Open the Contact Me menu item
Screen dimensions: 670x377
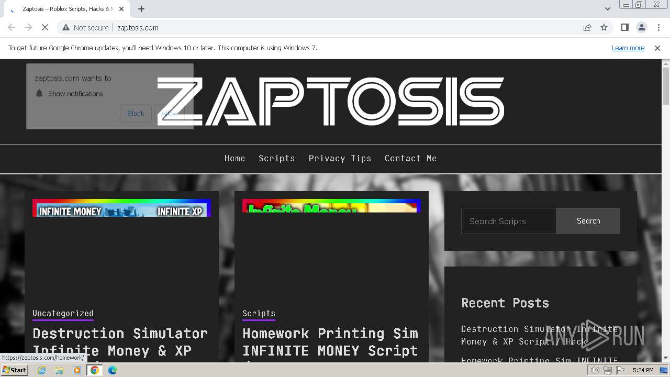pyautogui.click(x=410, y=158)
